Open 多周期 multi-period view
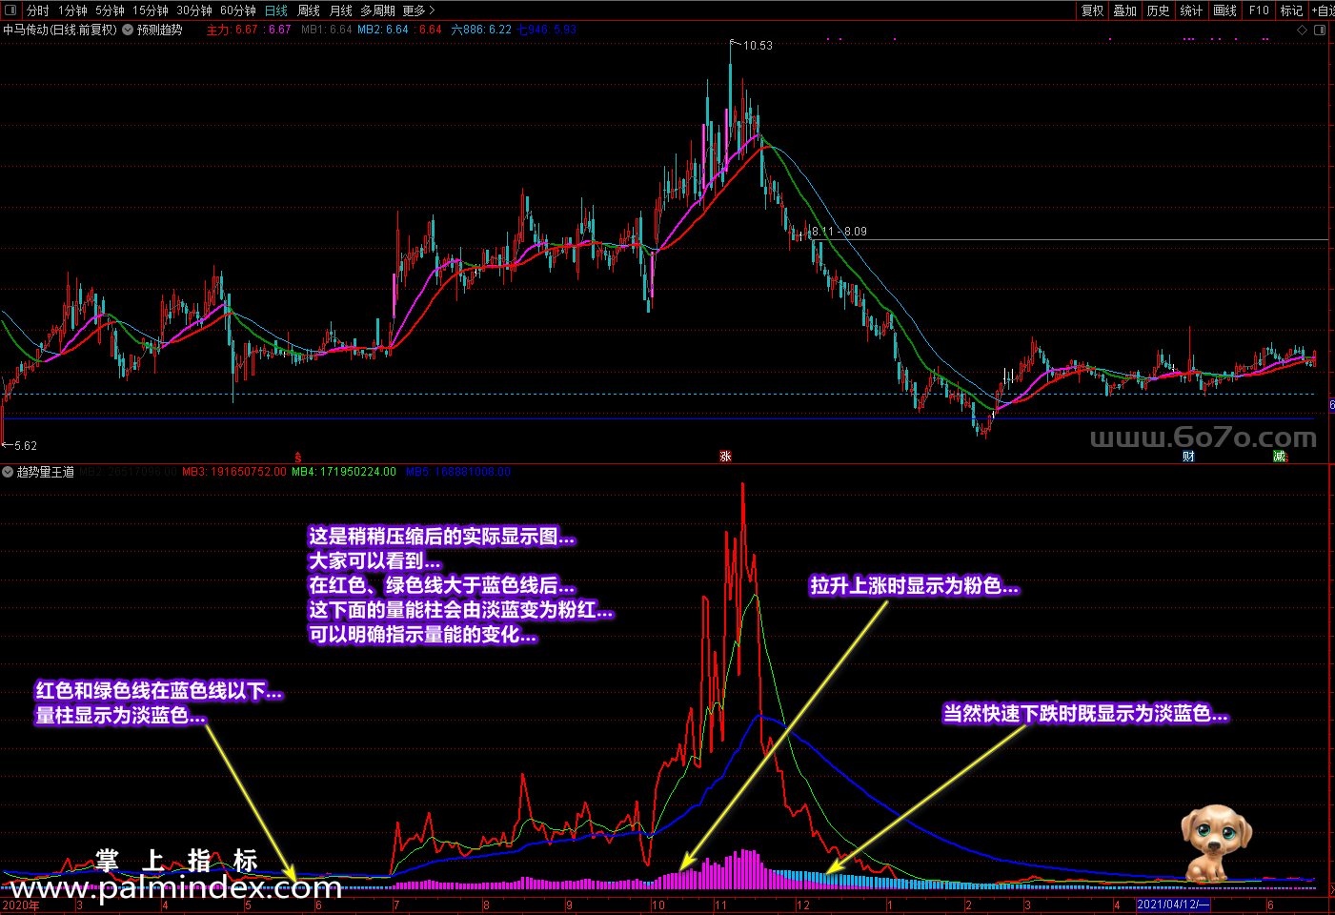Viewport: 1335px width, 915px height. tap(377, 10)
